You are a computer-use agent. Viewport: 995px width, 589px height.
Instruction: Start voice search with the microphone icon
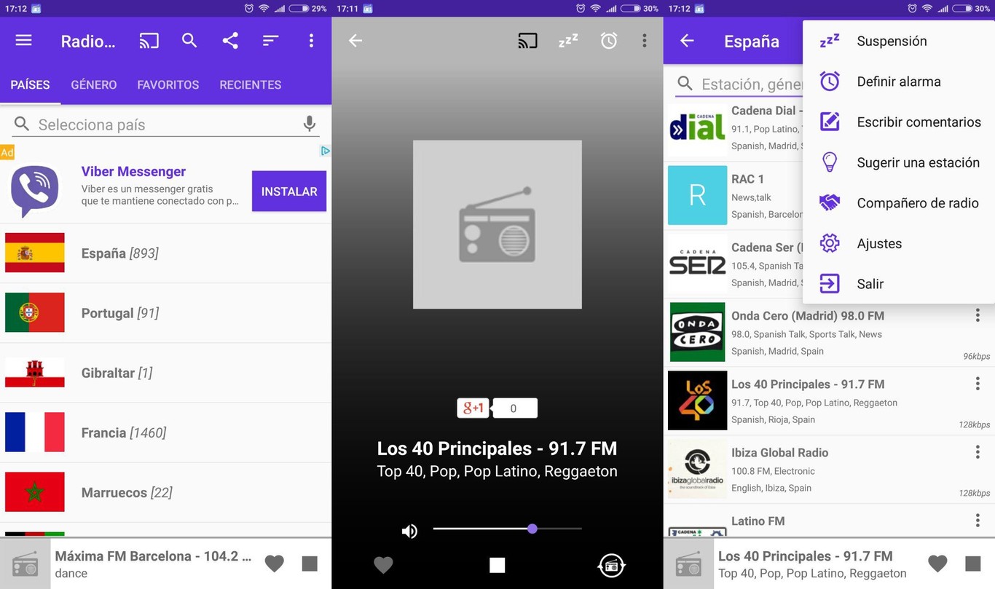point(309,124)
